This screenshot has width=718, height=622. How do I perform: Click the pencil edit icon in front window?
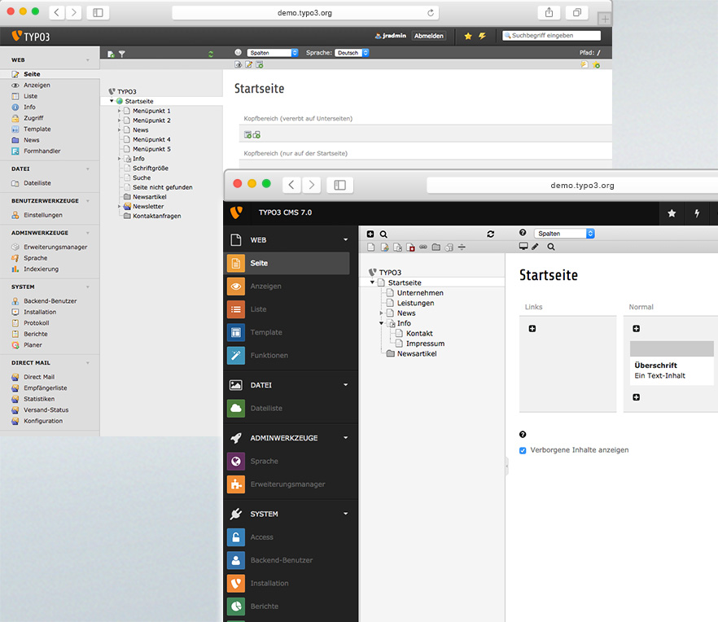point(536,247)
